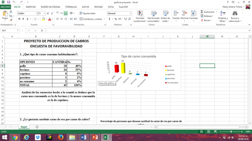252x141 pixels.
Task: Click Ordenar y filtrar icon
Action: [223, 13]
